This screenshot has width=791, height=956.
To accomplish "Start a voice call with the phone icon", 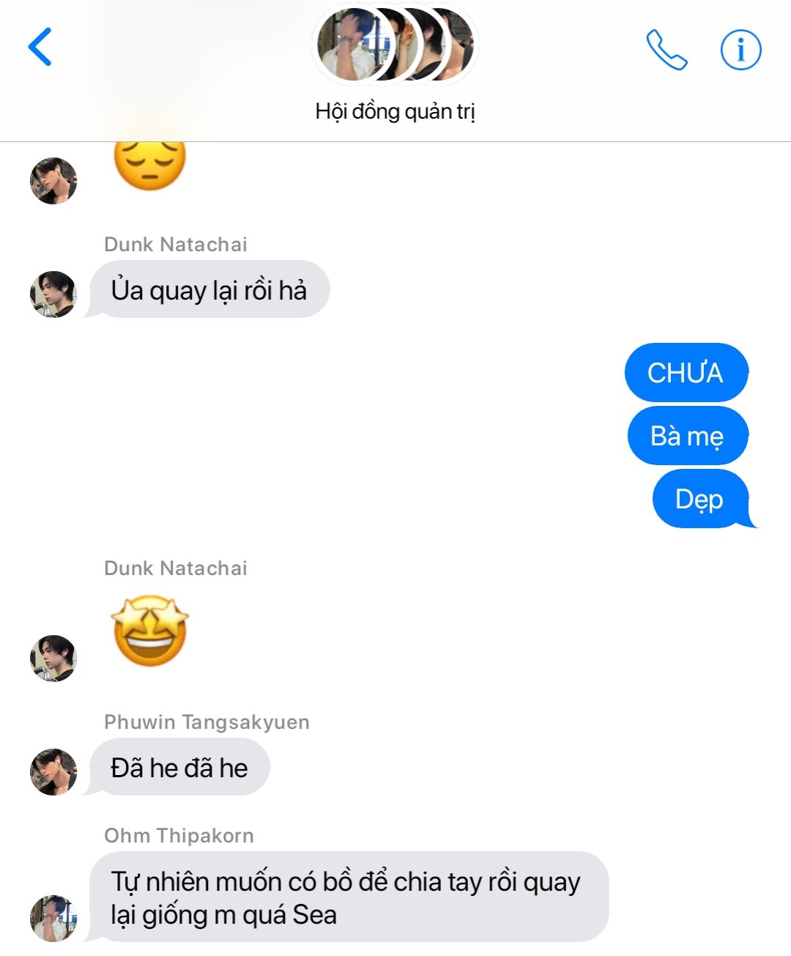I will click(666, 50).
